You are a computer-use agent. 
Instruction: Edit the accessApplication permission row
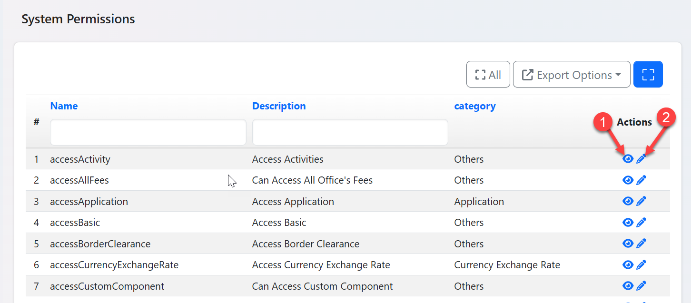641,201
